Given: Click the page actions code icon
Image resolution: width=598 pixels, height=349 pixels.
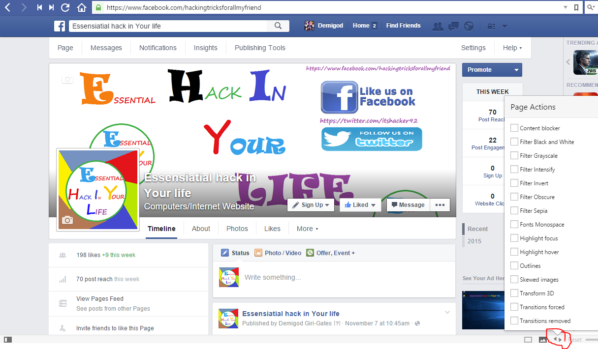Looking at the screenshot, I should pyautogui.click(x=558, y=339).
